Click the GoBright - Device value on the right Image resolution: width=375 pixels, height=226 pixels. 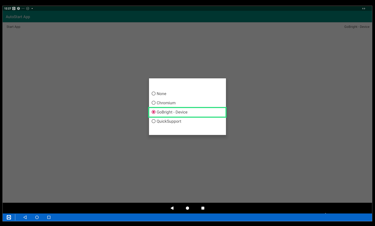357,27
